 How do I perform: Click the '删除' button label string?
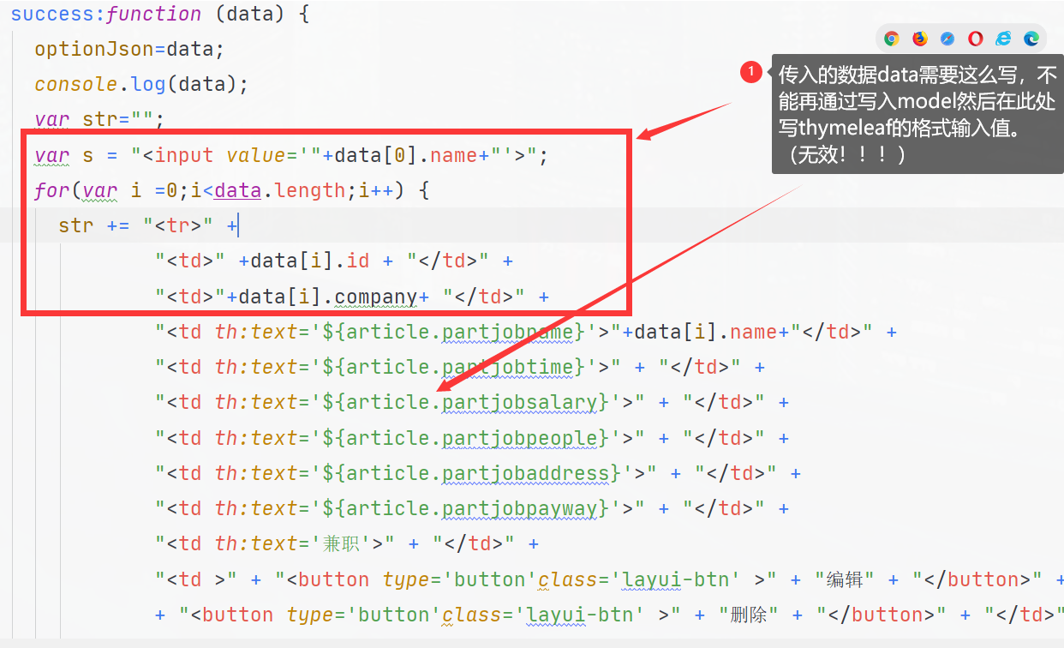pyautogui.click(x=749, y=615)
